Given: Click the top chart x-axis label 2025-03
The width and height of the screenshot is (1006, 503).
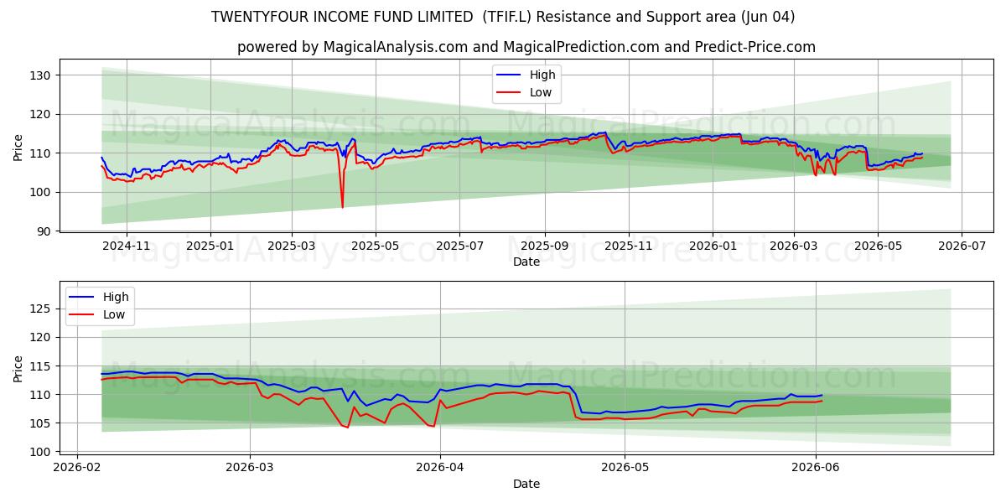Looking at the screenshot, I should tap(292, 246).
